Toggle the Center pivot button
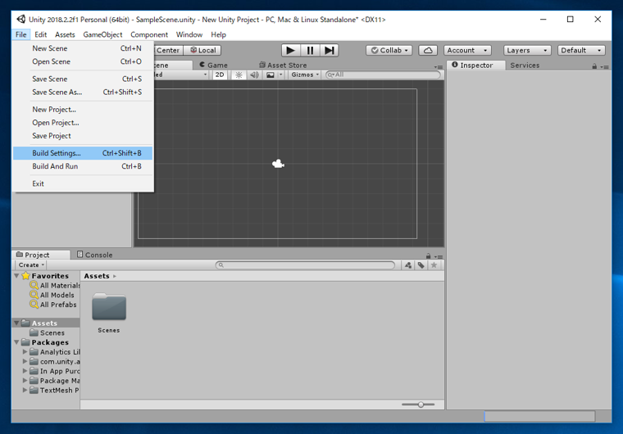 pyautogui.click(x=168, y=51)
